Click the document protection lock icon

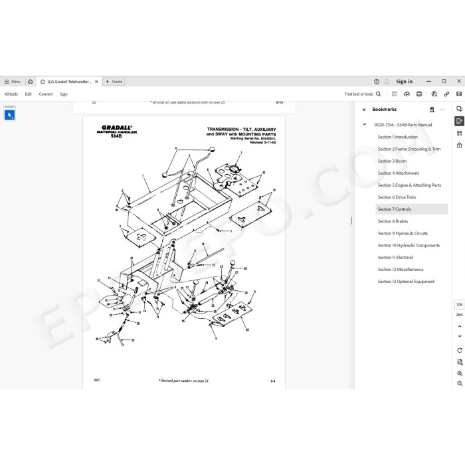point(460,145)
